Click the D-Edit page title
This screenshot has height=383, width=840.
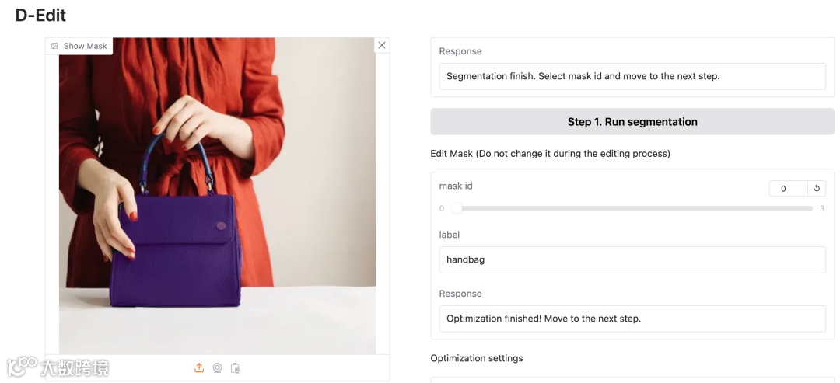[x=40, y=16]
